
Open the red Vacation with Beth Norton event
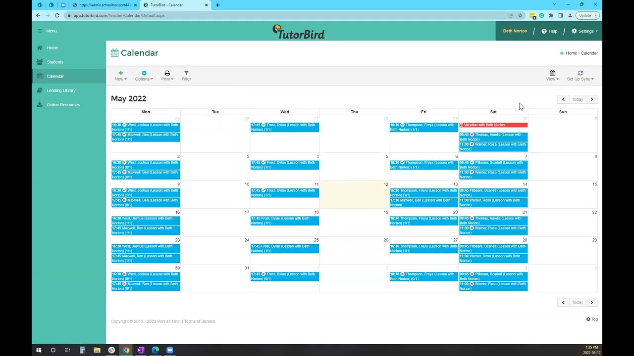(493, 125)
